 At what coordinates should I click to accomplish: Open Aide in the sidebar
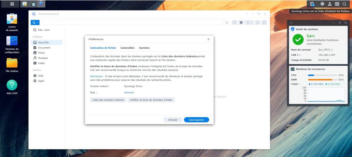[47, 76]
